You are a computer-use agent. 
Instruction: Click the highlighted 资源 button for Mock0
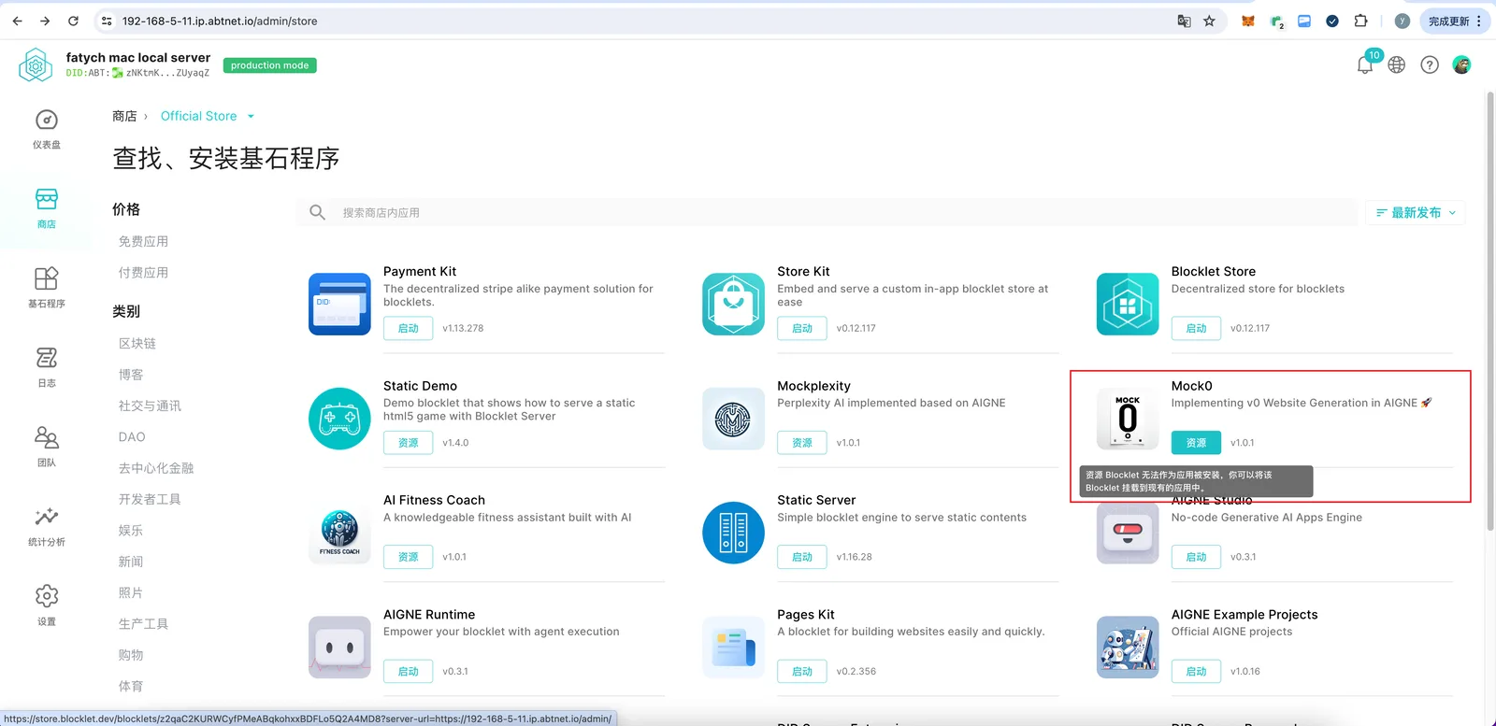click(x=1196, y=443)
